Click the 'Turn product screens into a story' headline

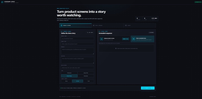(x=81, y=13)
